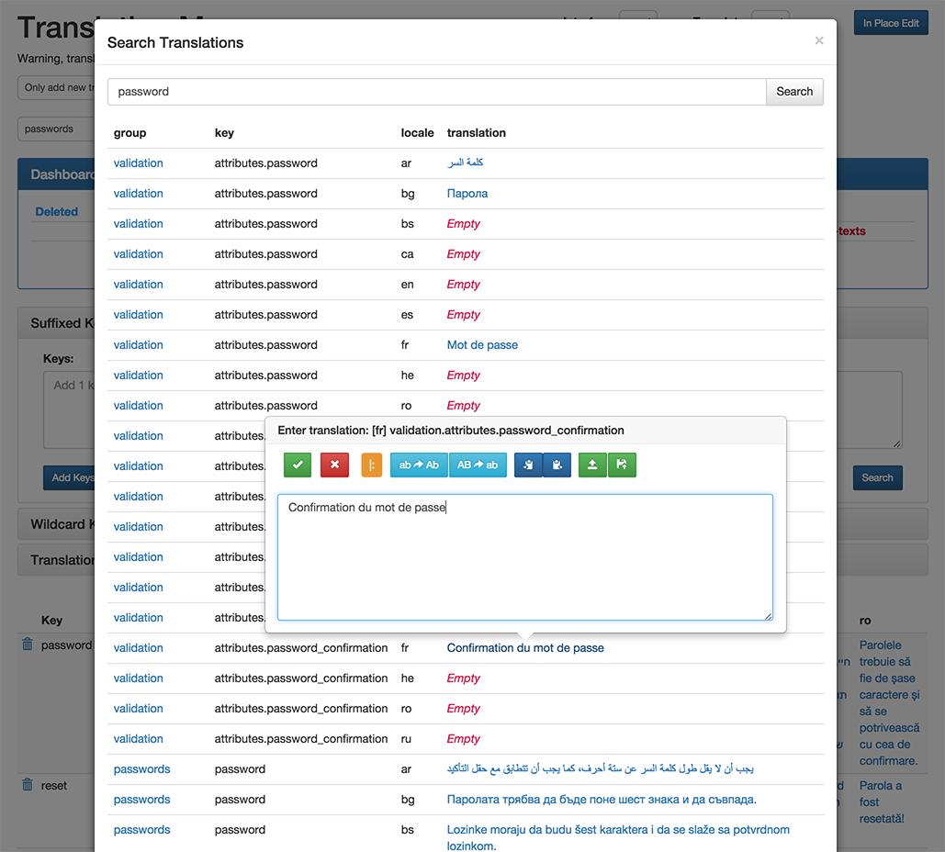Click the 'reset' key name in background table
The height and width of the screenshot is (852, 945).
click(x=53, y=785)
